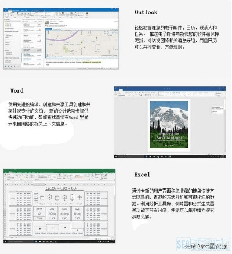
Task: Click taskbar search box under Word window
Action: pyautogui.click(x=130, y=157)
